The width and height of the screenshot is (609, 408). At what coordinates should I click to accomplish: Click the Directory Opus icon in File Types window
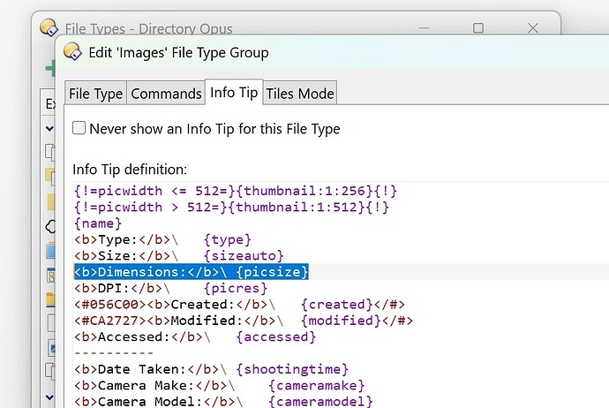pyautogui.click(x=49, y=27)
